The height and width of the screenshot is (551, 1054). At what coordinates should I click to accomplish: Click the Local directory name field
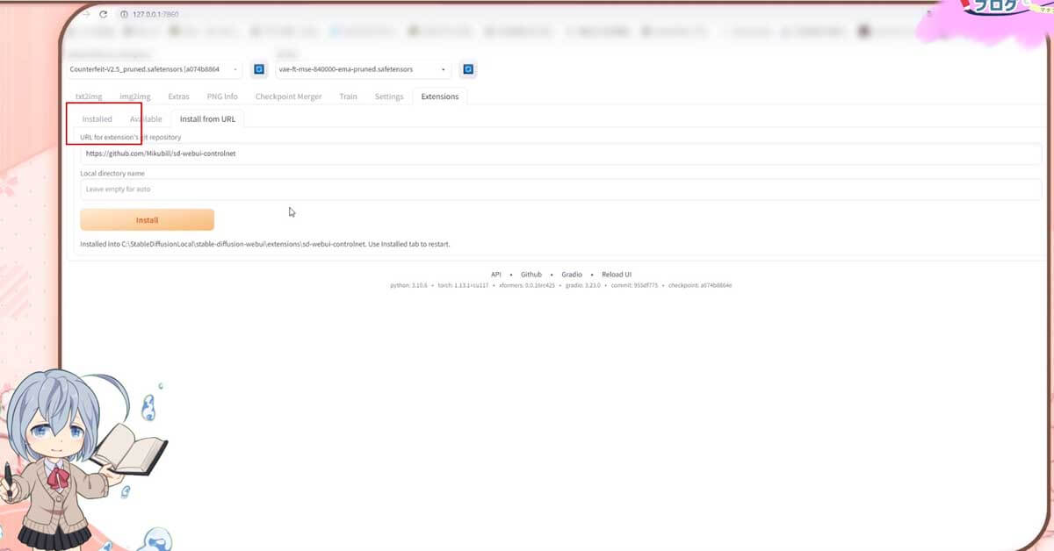(351, 188)
